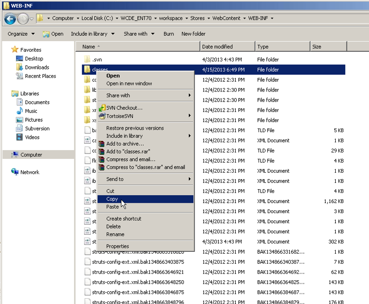
Task: Click the SVN Checkout icon in context menu
Action: pos(102,108)
